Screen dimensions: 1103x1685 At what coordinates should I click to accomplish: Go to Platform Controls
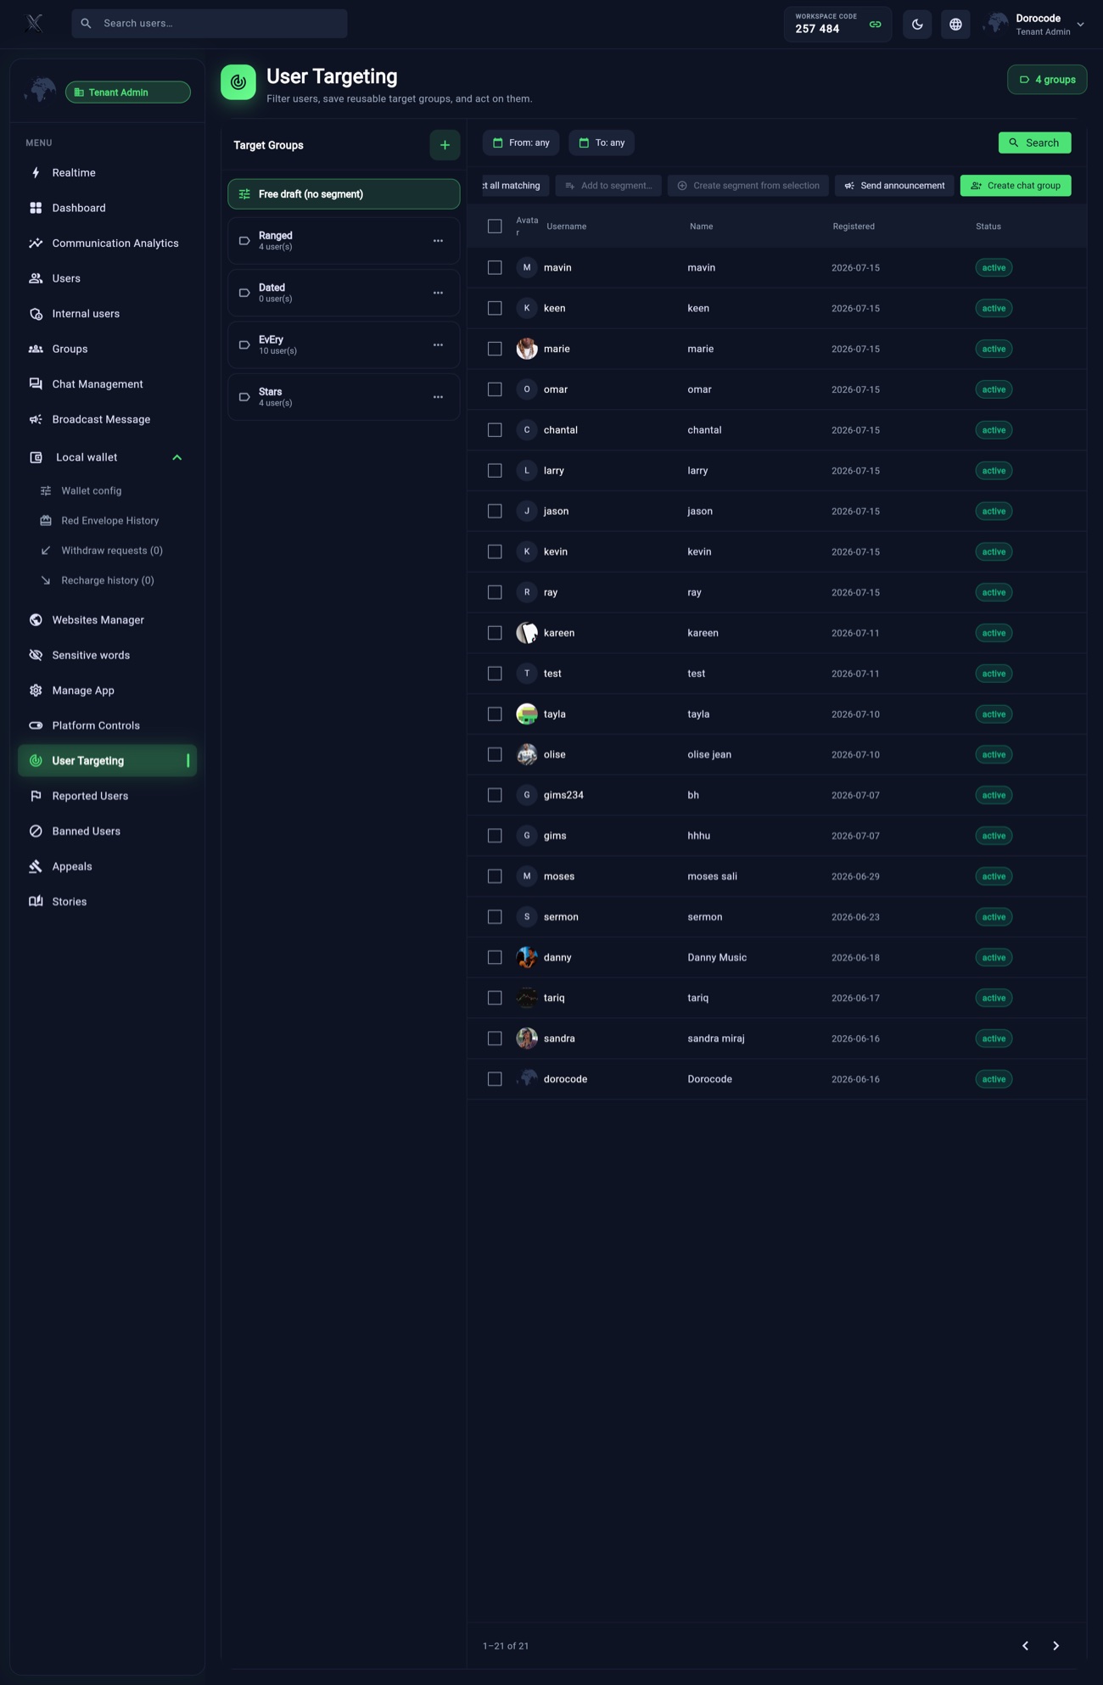click(x=107, y=725)
